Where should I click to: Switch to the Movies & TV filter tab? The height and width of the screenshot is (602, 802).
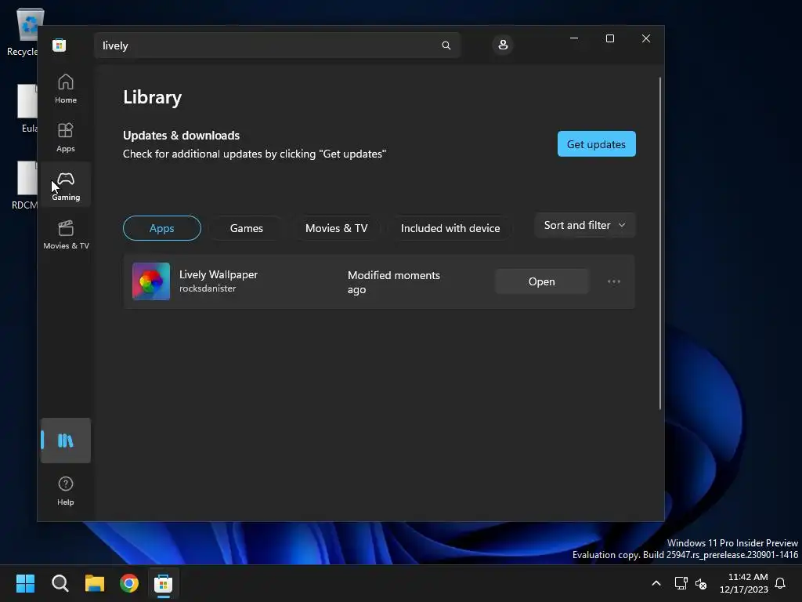[x=337, y=228]
